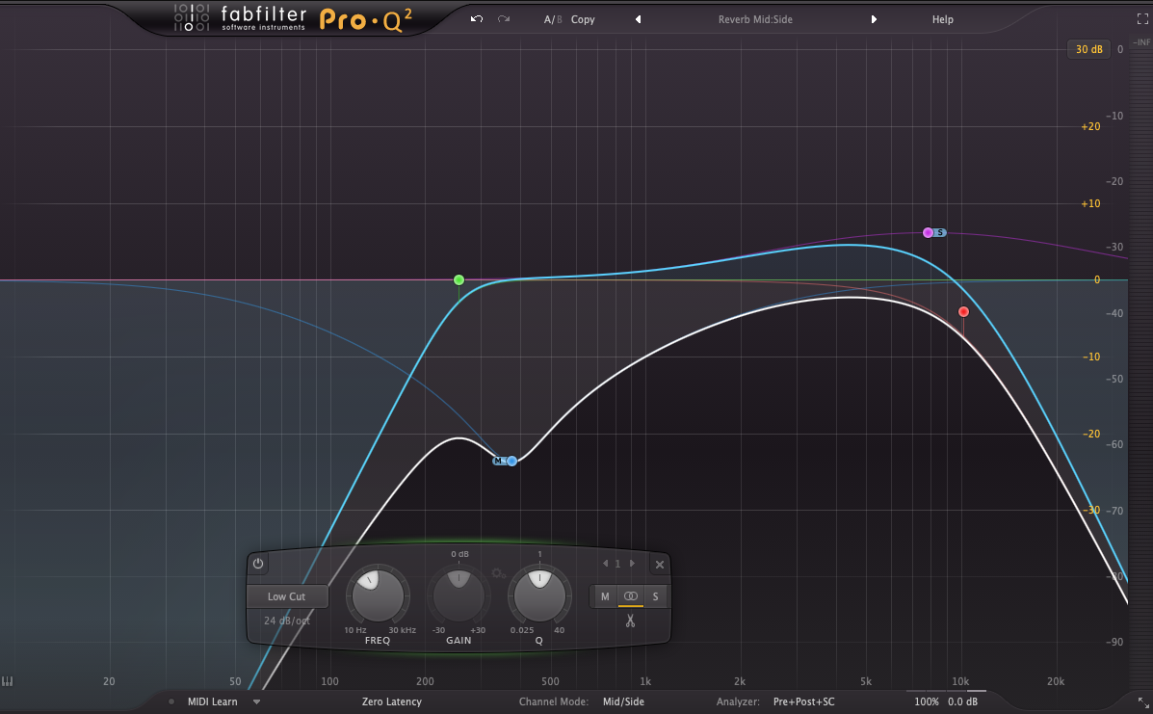Click the FREQ knob
The image size is (1153, 714).
pos(378,595)
